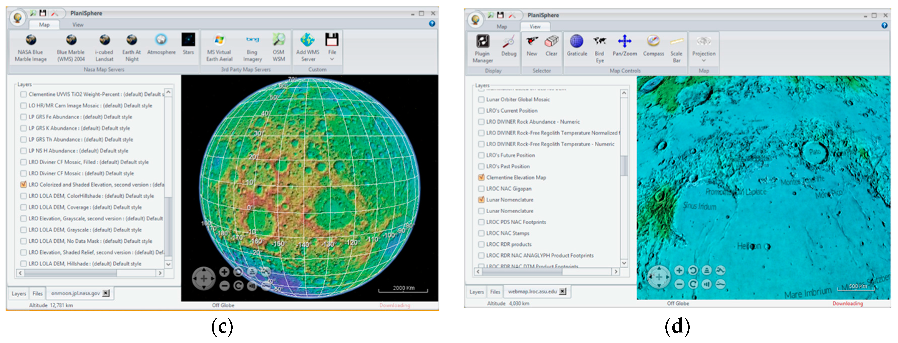Image resolution: width=898 pixels, height=343 pixels.
Task: Click LRO LOLA DEM, Coverage layer name
Action: 85,207
